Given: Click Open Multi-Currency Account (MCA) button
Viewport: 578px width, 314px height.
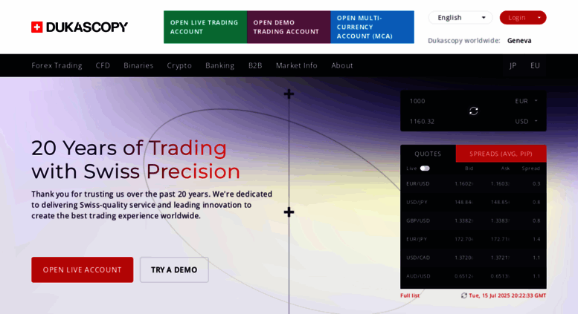Looking at the screenshot, I should 372,27.
